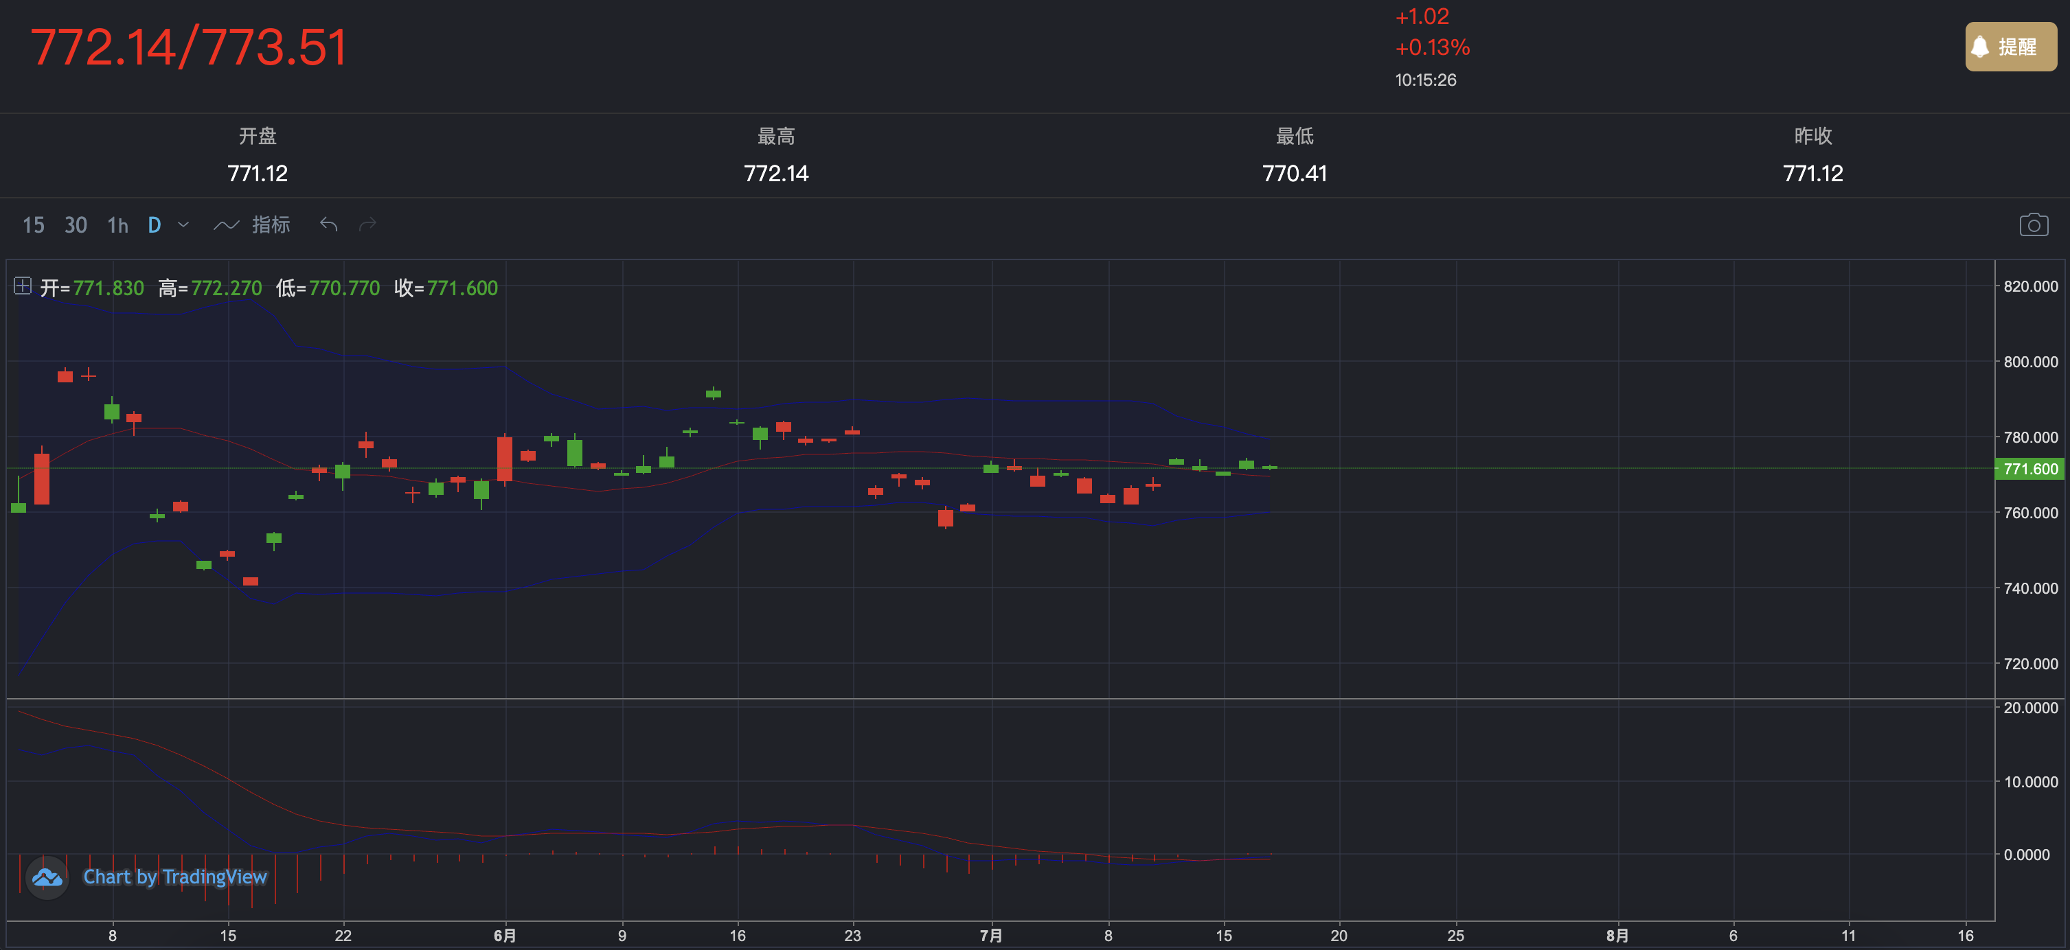Select the 15 minute interval
Screen dimensions: 2070x950
[x=33, y=226]
